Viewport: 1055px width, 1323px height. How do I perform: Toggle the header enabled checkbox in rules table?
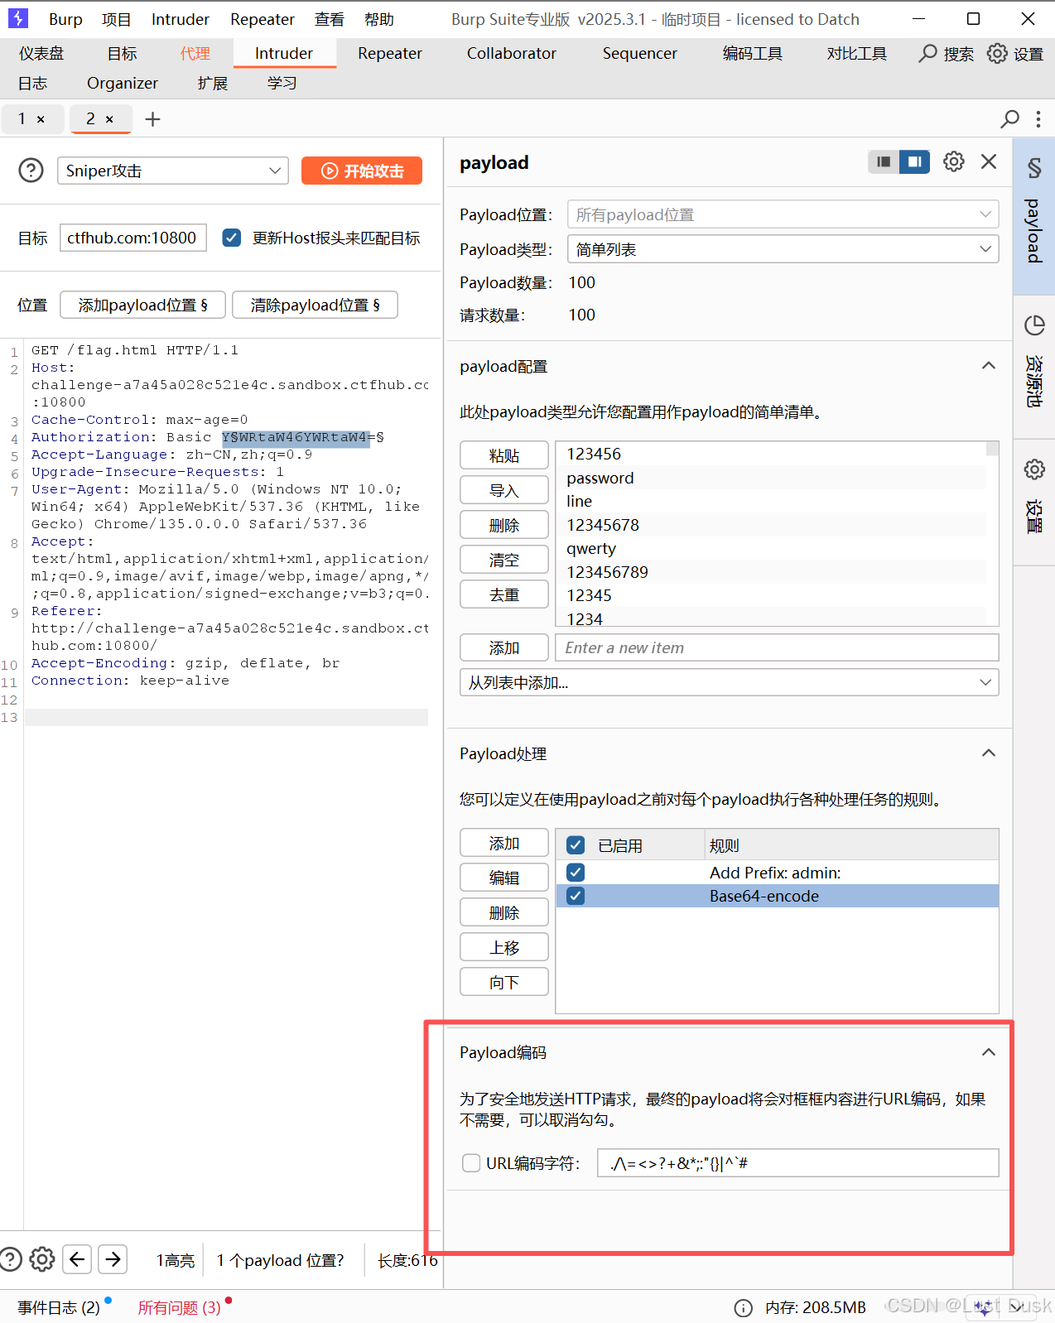pyautogui.click(x=576, y=845)
